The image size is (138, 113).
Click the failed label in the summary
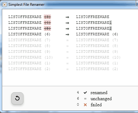(x=96, y=105)
